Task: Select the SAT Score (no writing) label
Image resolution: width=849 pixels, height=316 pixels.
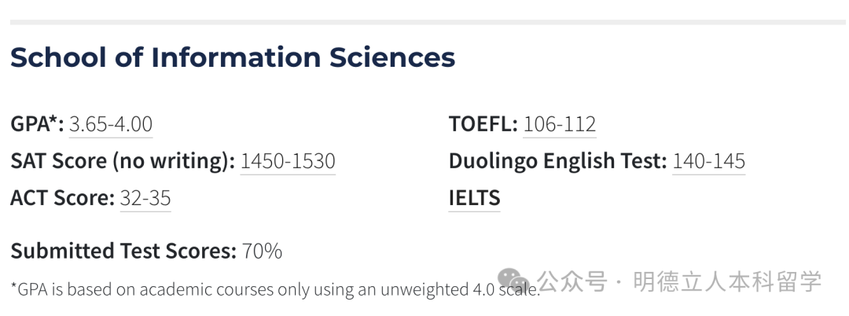Action: coord(123,161)
